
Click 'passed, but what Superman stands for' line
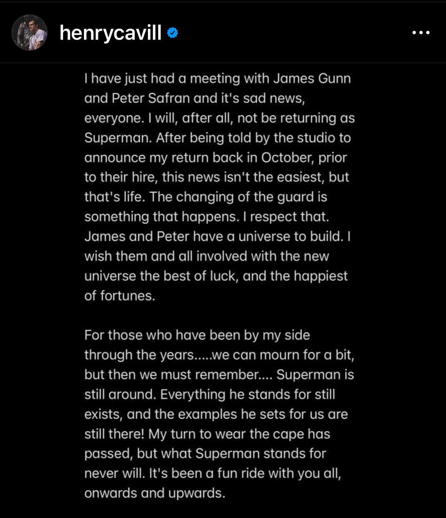coord(205,454)
